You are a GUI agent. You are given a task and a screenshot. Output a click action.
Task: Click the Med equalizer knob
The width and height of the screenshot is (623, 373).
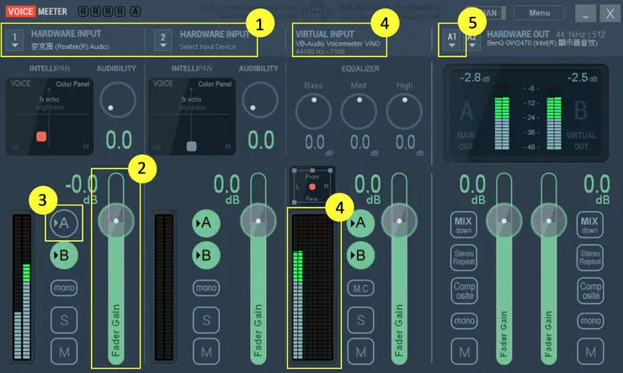(359, 111)
